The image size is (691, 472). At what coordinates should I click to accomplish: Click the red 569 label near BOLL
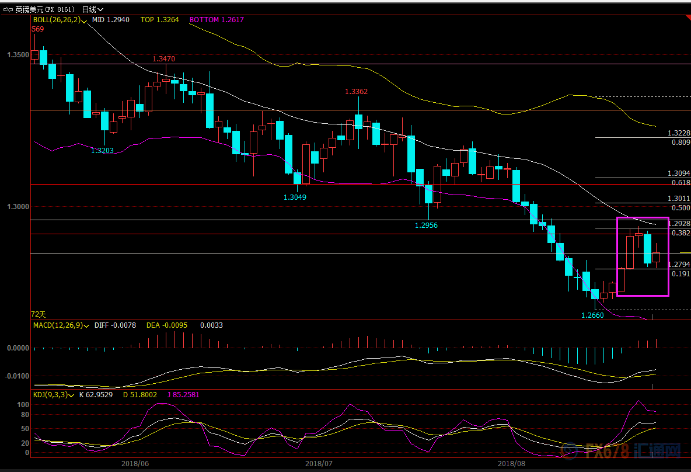coord(38,29)
